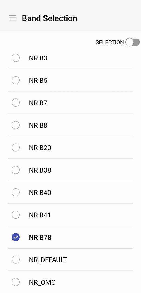Tap the Band Selection page title
Image resolution: width=141 pixels, height=293 pixels.
pos(49,18)
